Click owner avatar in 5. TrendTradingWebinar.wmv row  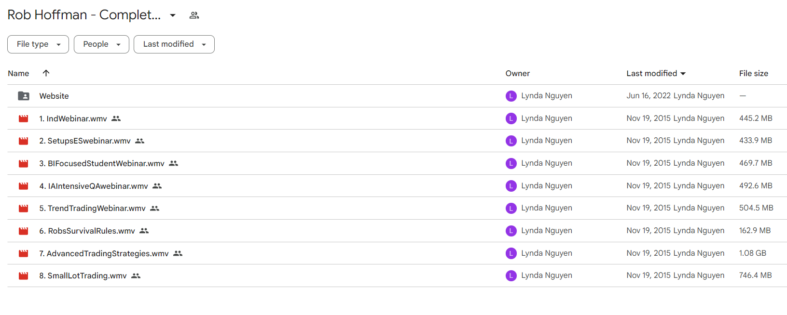(x=511, y=208)
